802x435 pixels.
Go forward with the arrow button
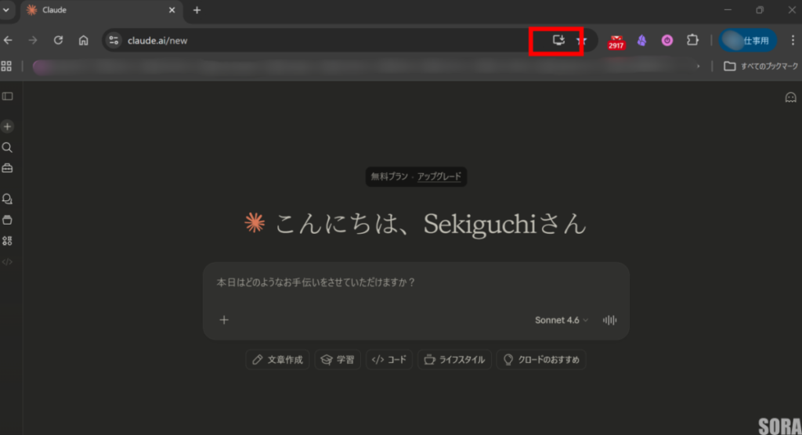pyautogui.click(x=33, y=41)
